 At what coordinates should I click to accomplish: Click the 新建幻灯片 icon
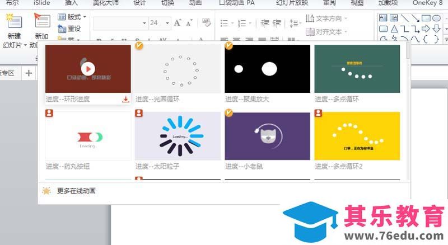pos(14,21)
